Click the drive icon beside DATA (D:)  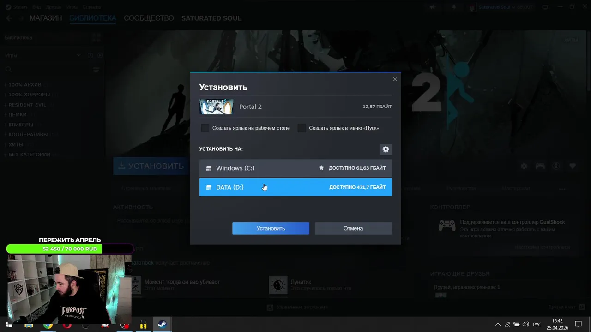[209, 187]
